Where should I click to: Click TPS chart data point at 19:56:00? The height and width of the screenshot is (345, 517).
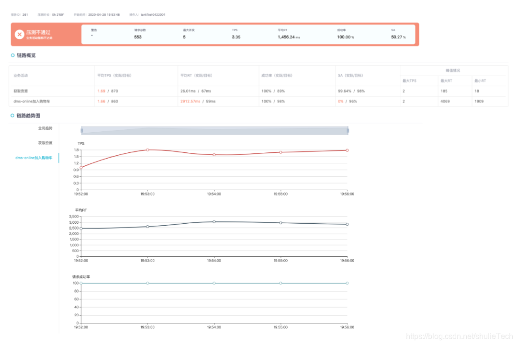click(x=347, y=150)
